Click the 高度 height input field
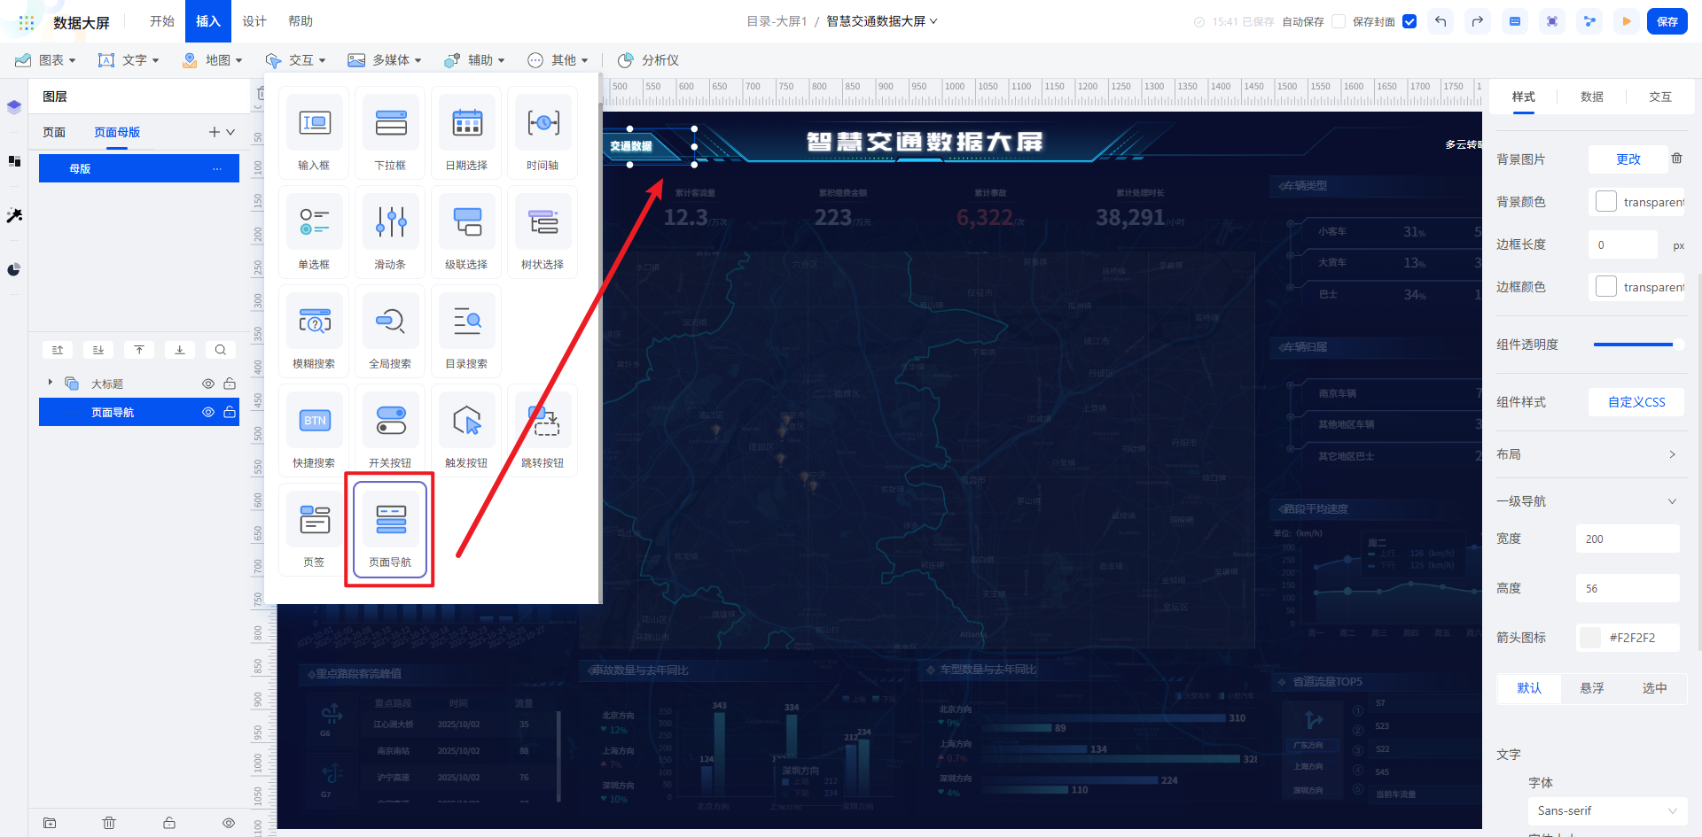Image resolution: width=1702 pixels, height=837 pixels. tap(1628, 588)
